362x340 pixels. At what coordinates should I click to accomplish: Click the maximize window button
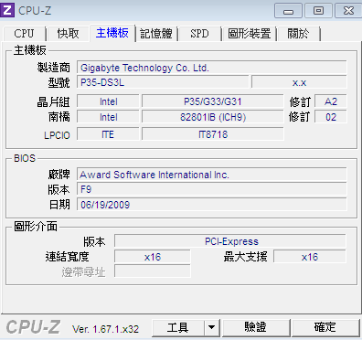(x=318, y=11)
